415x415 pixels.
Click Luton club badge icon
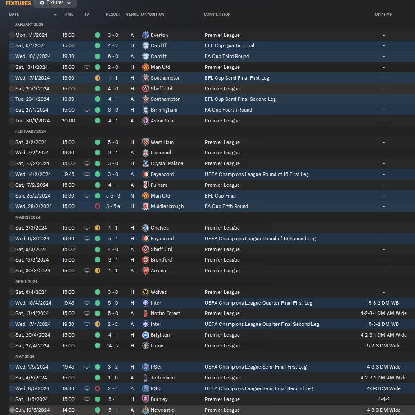tap(145, 346)
